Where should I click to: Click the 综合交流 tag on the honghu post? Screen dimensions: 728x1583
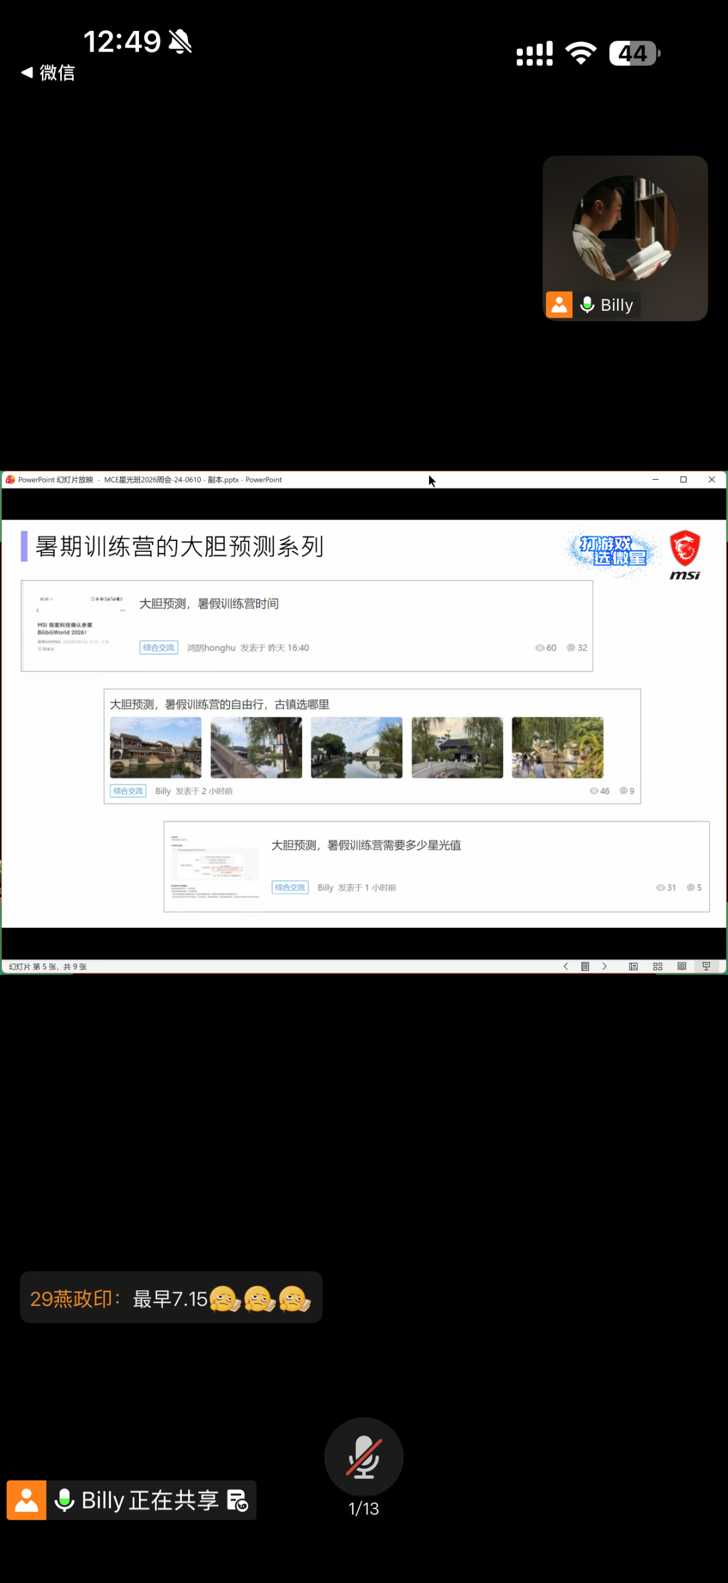[x=159, y=648]
